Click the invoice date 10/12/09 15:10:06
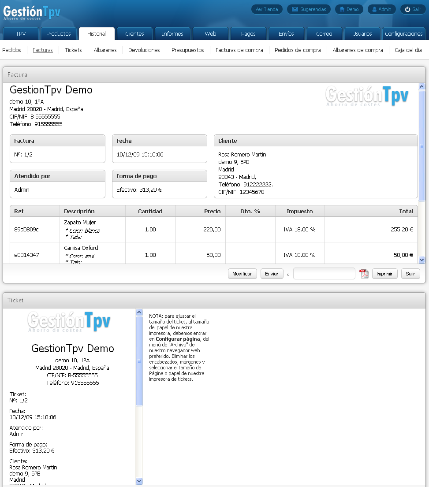 coord(140,154)
